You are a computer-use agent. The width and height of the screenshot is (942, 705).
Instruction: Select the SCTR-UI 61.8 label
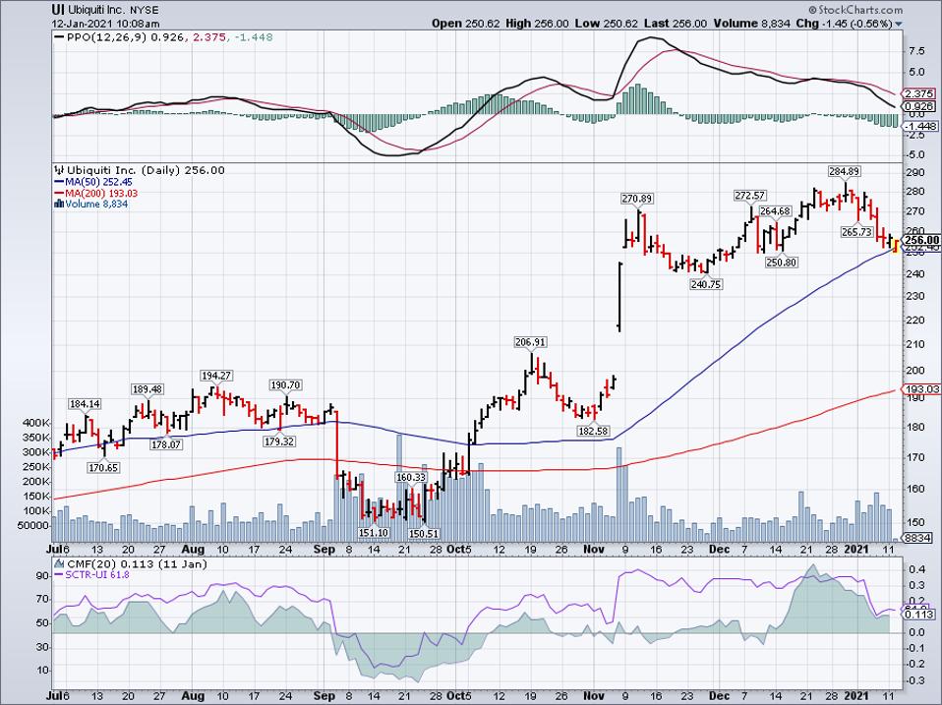click(97, 574)
